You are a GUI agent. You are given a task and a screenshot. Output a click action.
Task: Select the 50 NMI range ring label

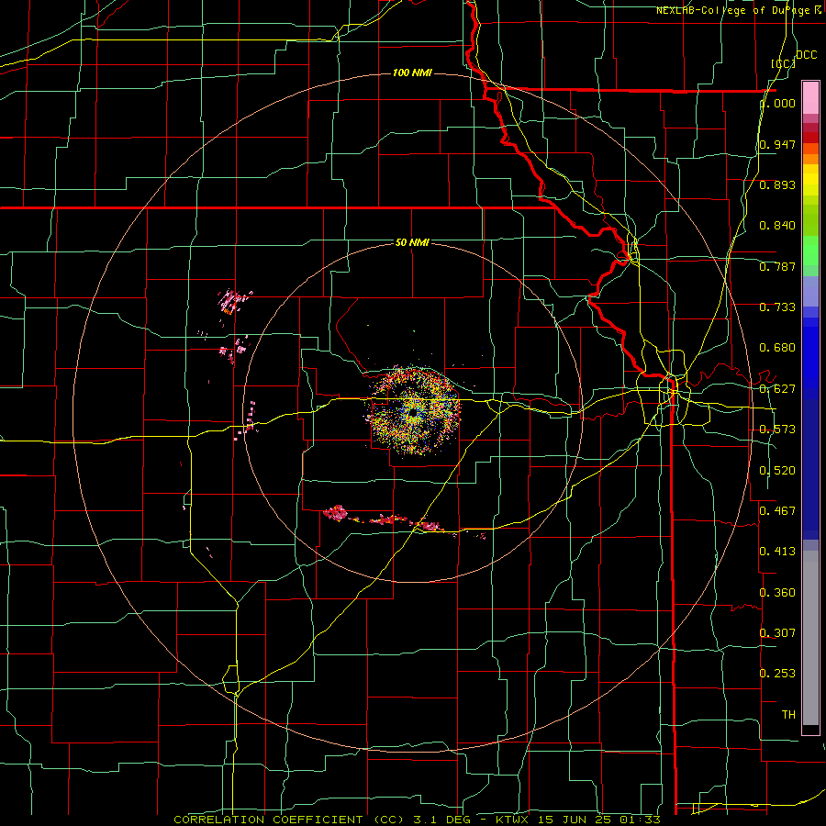click(412, 242)
